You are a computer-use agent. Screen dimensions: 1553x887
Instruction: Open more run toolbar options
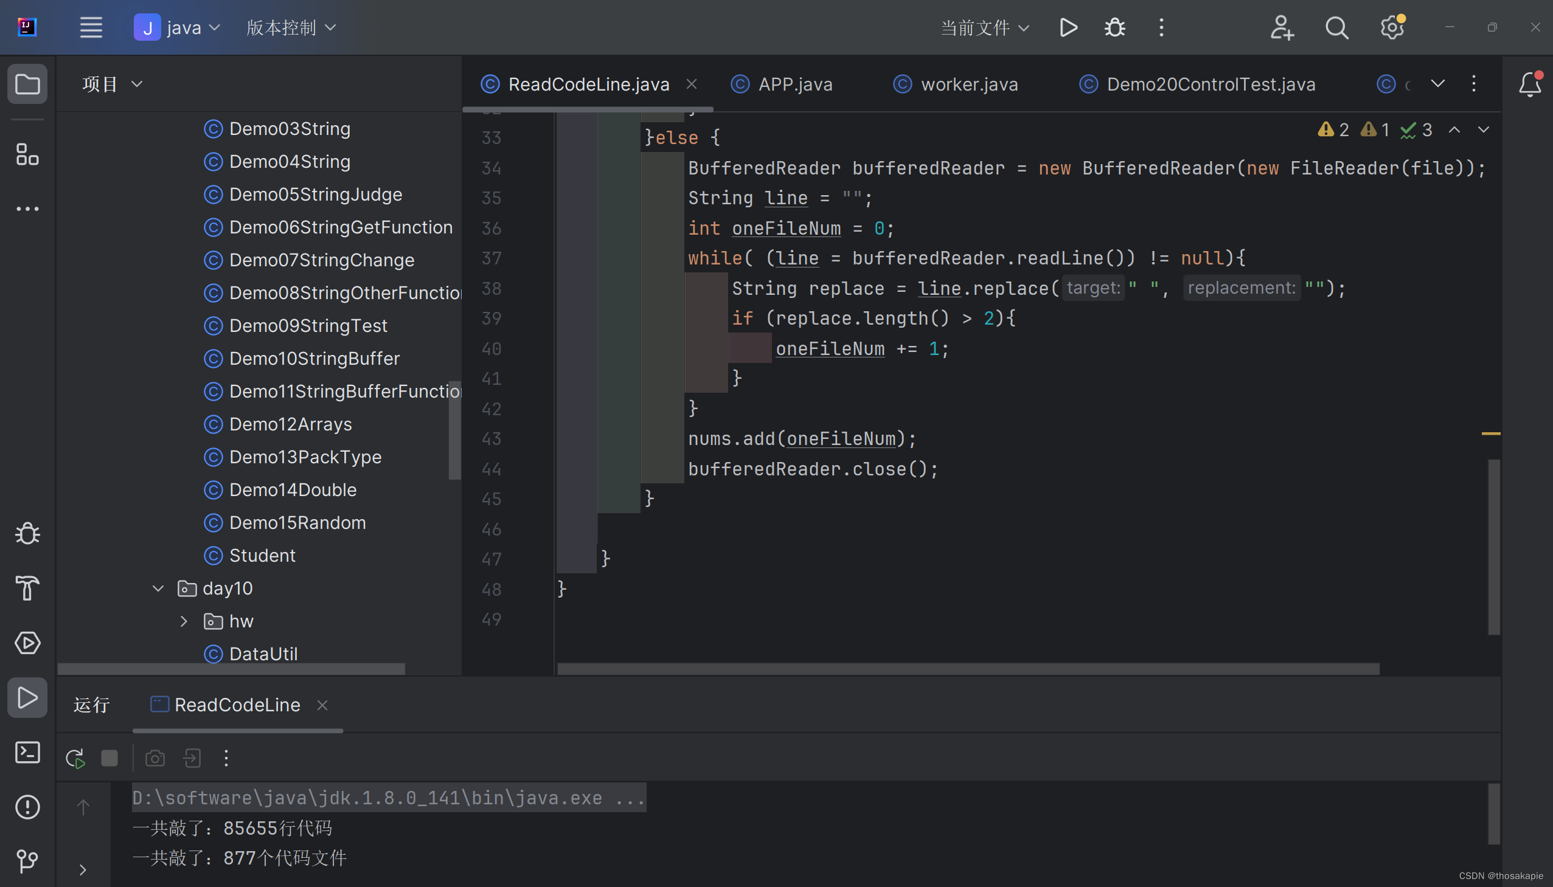[226, 759]
